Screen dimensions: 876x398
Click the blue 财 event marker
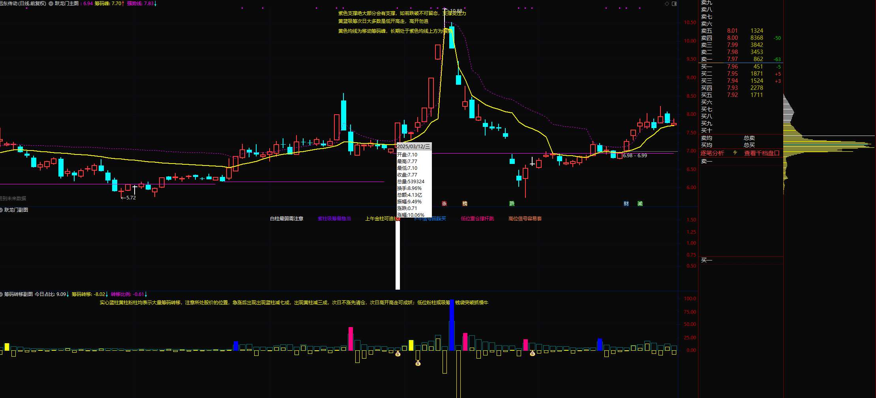click(x=626, y=204)
